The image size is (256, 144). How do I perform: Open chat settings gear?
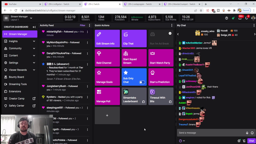click(x=239, y=141)
